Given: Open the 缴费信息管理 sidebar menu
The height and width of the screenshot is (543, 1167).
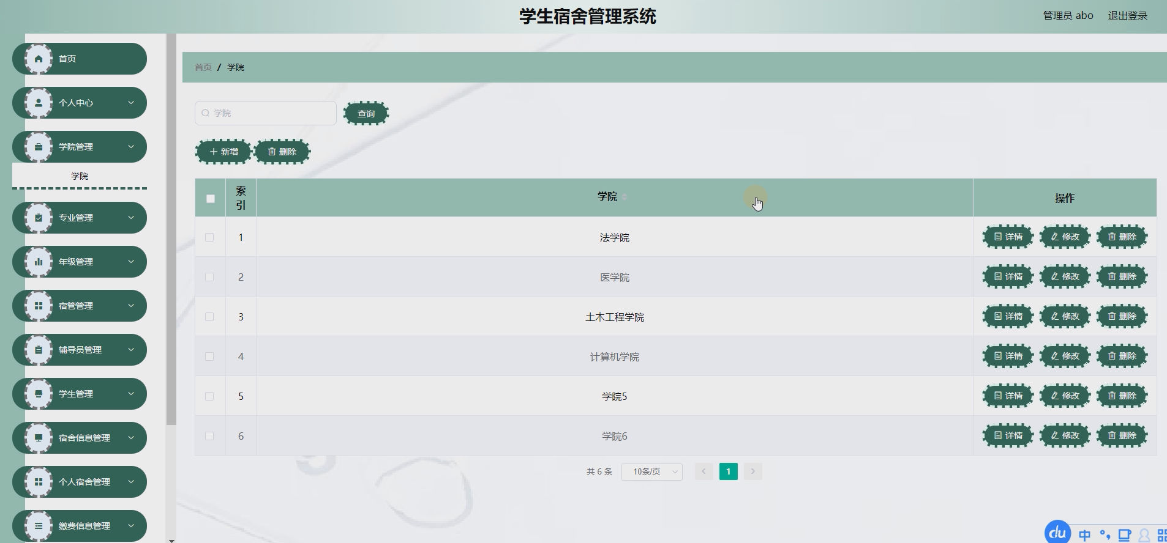Looking at the screenshot, I should coord(80,526).
